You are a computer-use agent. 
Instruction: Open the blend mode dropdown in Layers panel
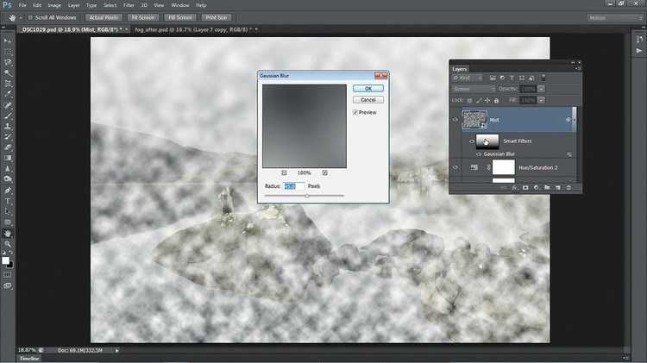click(474, 88)
